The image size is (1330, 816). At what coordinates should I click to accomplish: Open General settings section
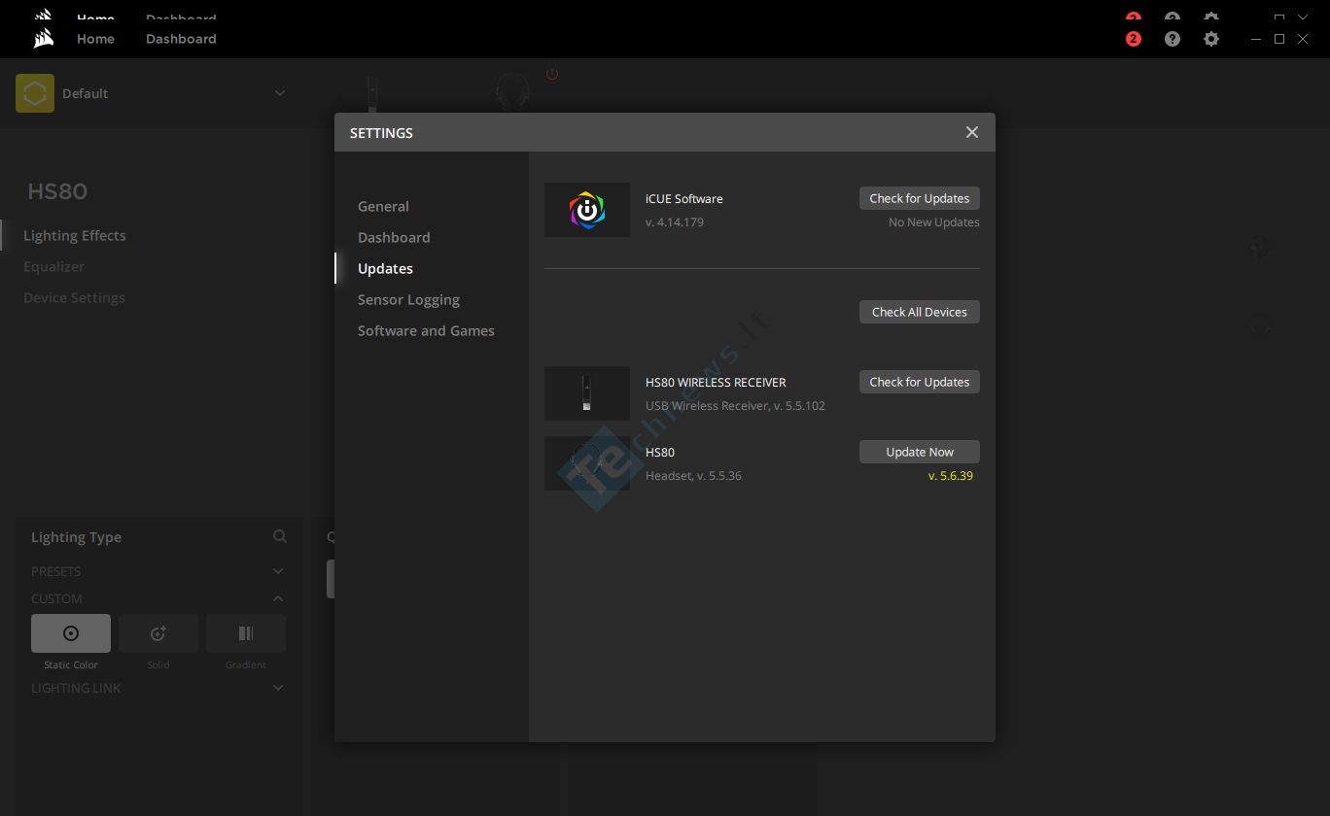click(x=383, y=206)
